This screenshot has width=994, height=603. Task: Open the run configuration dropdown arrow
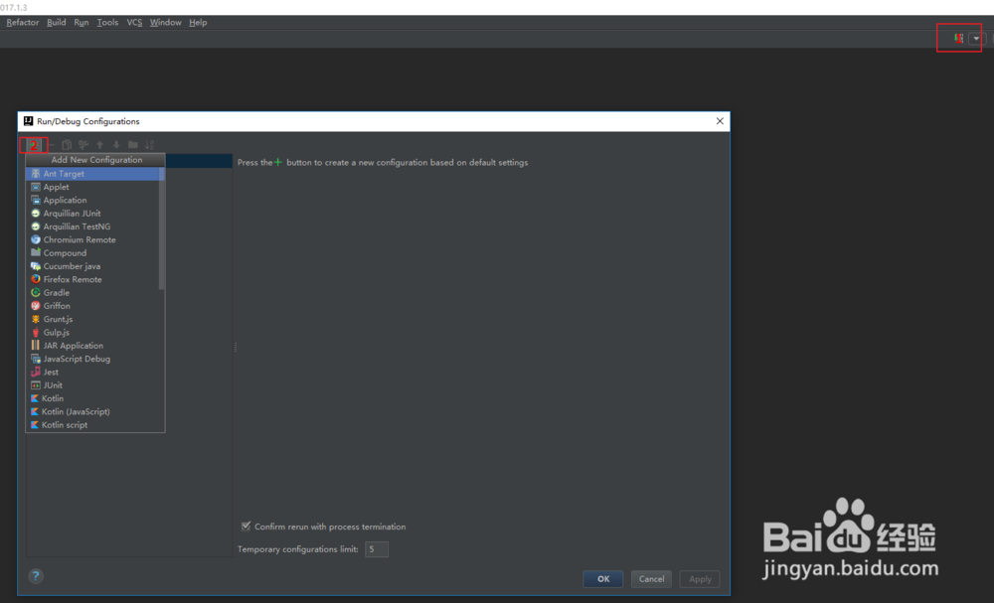point(976,39)
